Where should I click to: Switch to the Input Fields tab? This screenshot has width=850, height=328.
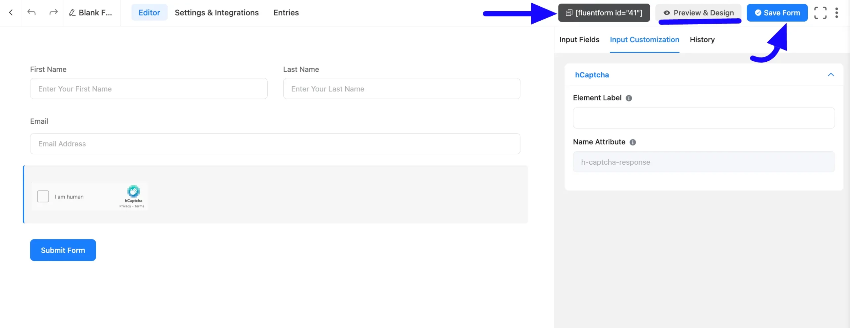coord(579,40)
